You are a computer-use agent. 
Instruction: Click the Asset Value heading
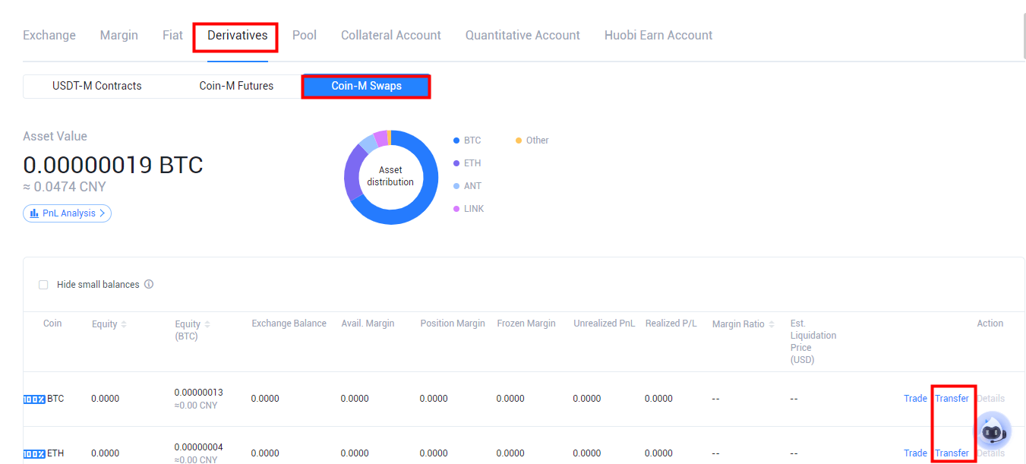55,137
